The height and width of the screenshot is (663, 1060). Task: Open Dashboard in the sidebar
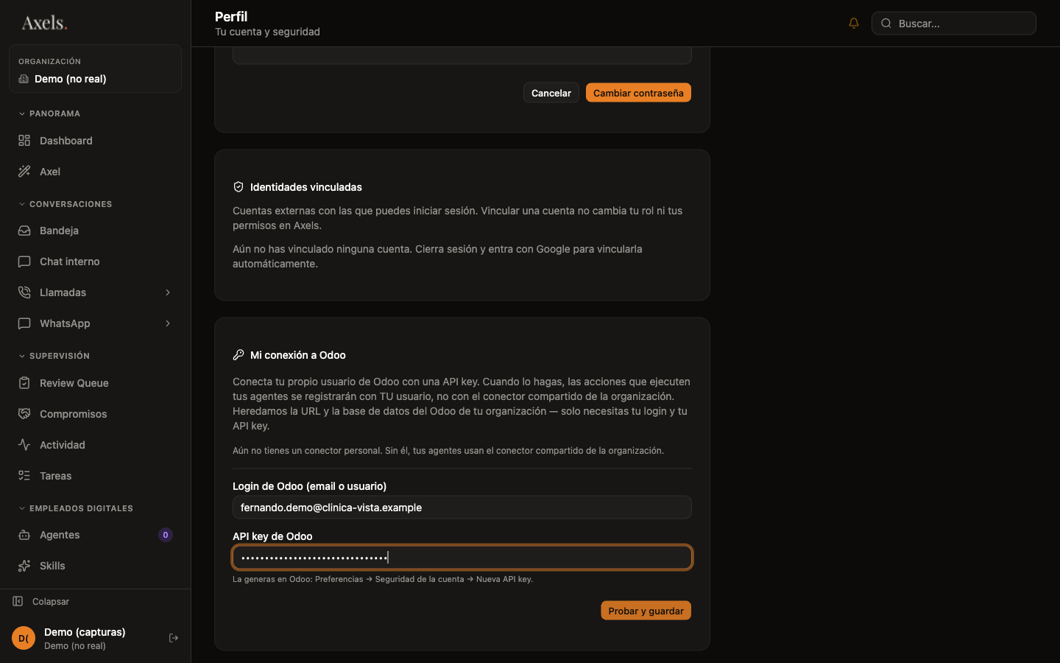[x=95, y=141]
